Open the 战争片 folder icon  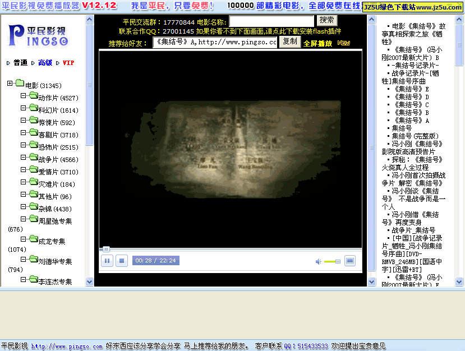click(34, 157)
